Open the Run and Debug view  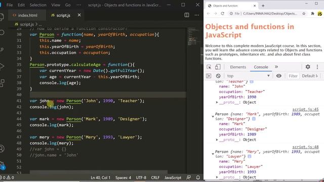tap(2, 66)
